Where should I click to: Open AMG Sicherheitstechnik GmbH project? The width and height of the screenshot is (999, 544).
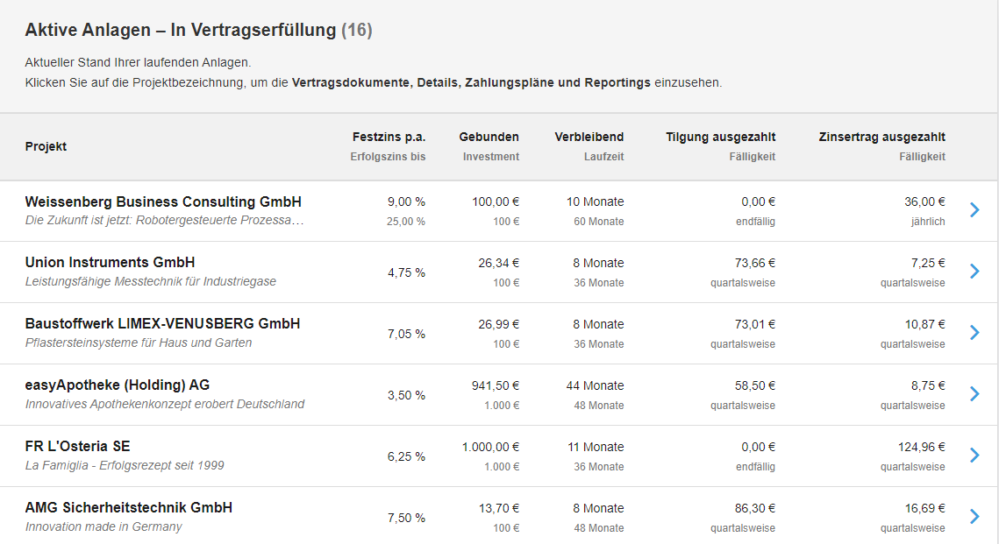(x=128, y=508)
